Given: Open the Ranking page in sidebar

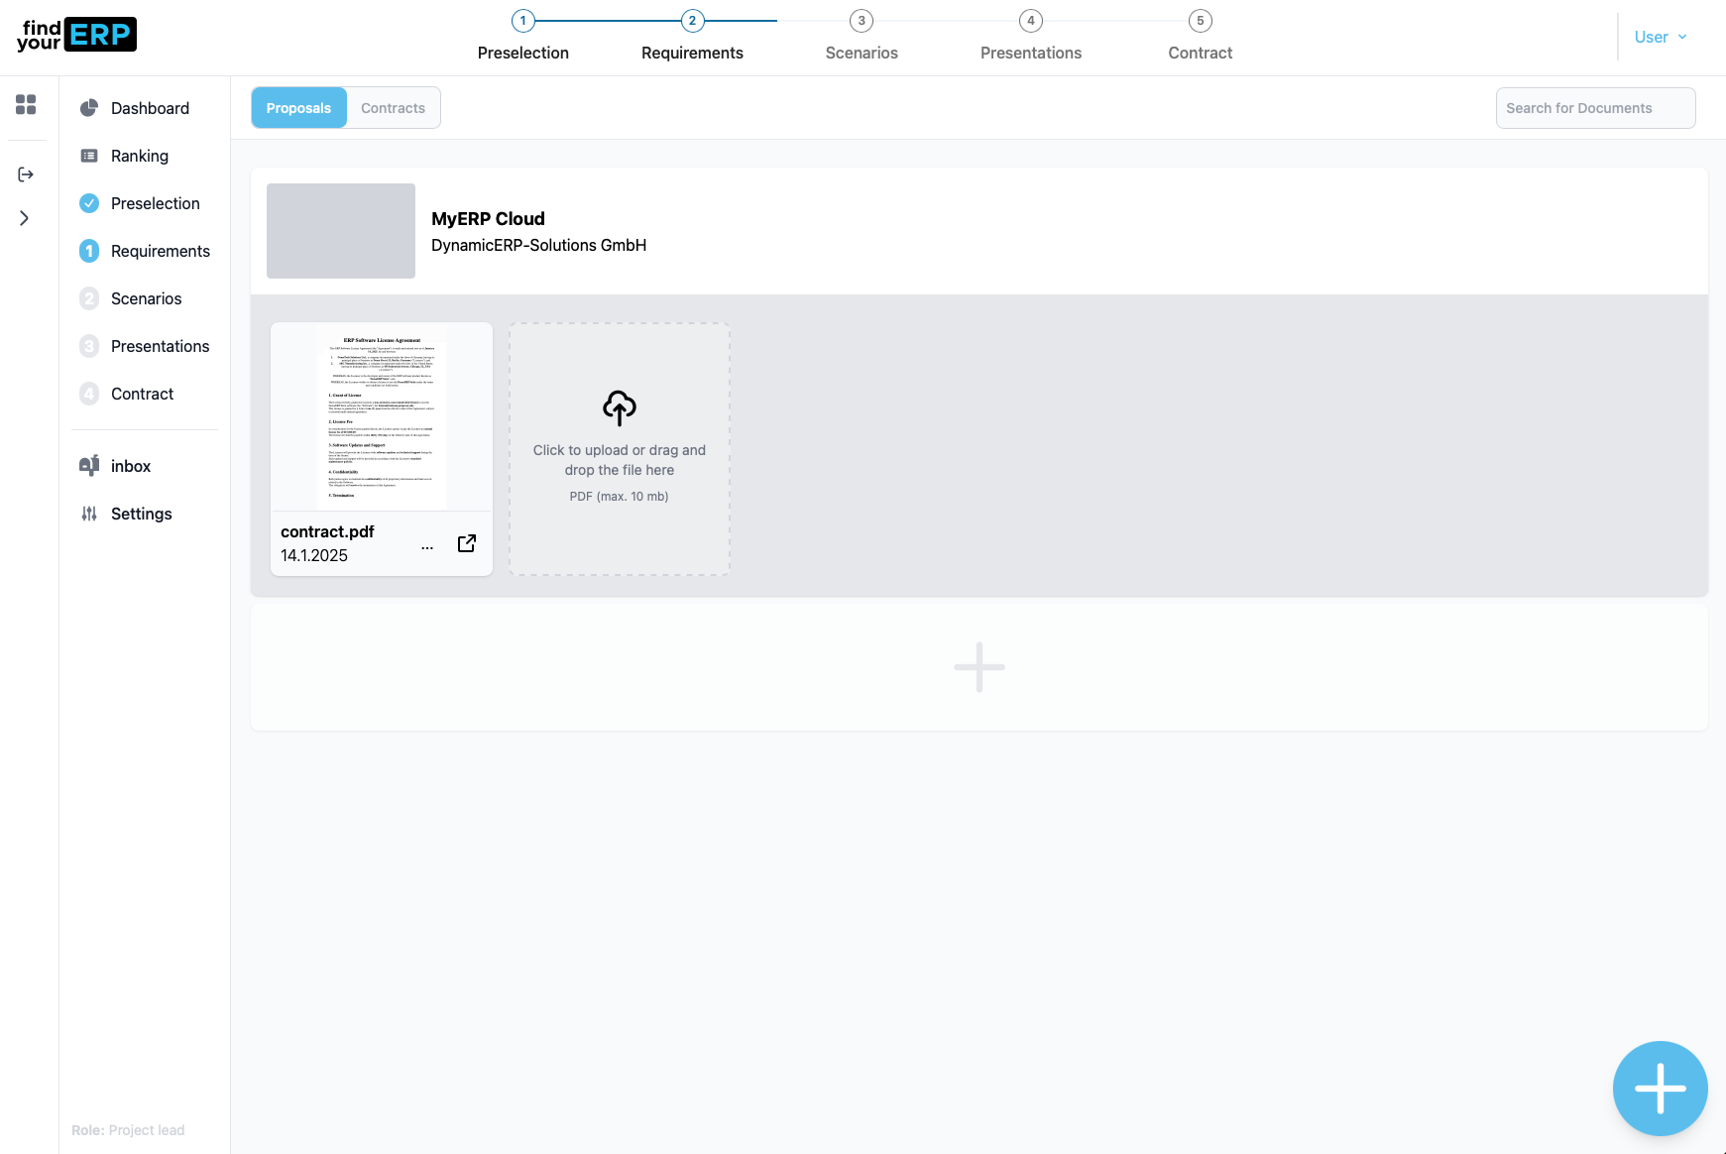Looking at the screenshot, I should [x=139, y=156].
